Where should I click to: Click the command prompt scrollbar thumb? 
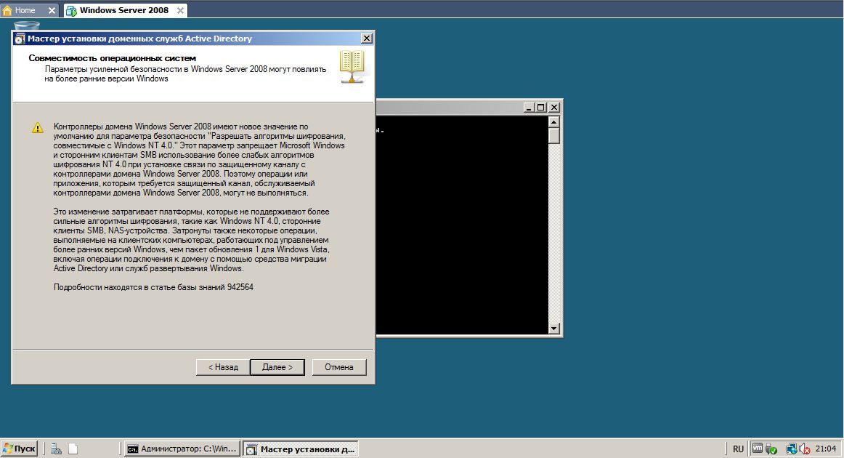(554, 136)
